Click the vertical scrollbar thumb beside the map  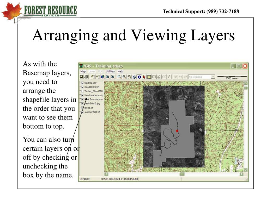tap(246, 88)
